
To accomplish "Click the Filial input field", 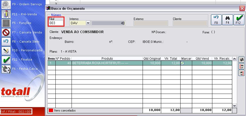I will pos(56,23).
